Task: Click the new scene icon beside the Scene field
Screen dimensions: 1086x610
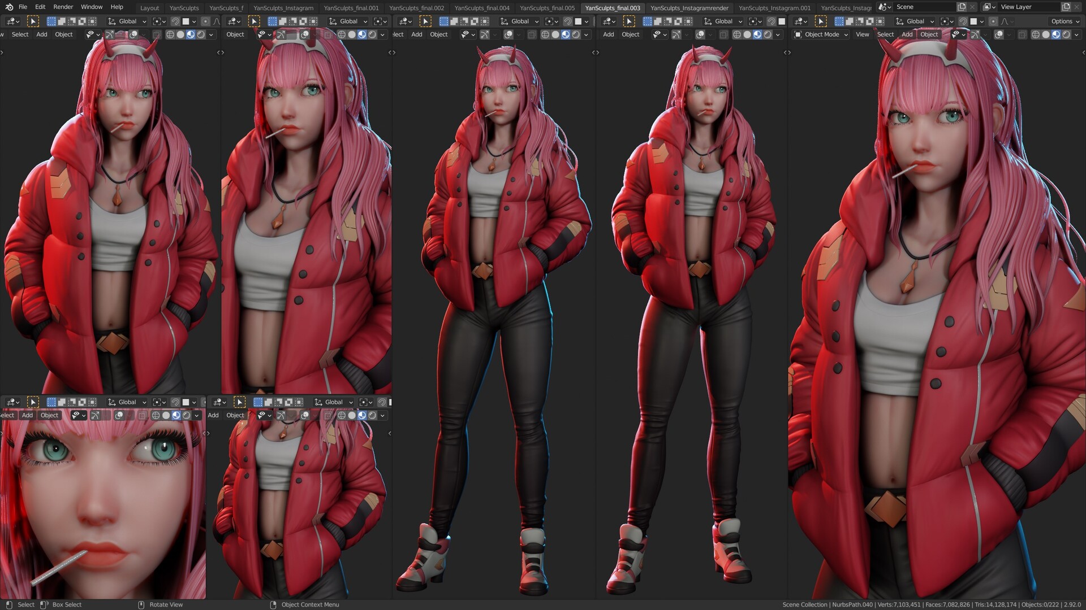Action: tap(962, 7)
